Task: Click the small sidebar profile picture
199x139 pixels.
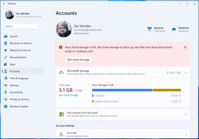Action: 10,15
